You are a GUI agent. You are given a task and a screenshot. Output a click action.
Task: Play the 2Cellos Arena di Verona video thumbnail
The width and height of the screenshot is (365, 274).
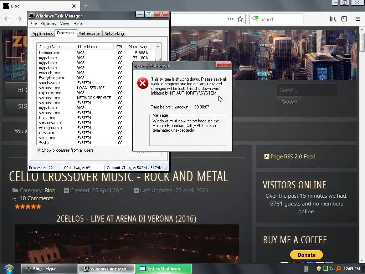tap(127, 244)
